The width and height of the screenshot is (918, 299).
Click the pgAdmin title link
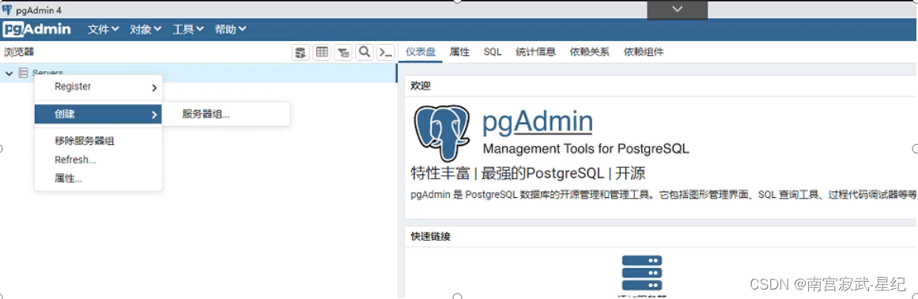538,121
